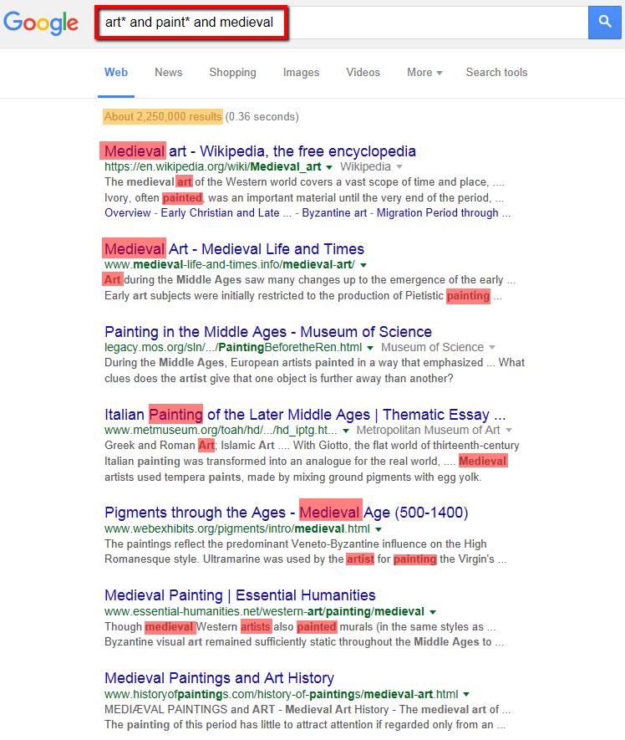Open the Byzantine art sitelink
625x740 pixels.
pyautogui.click(x=334, y=213)
